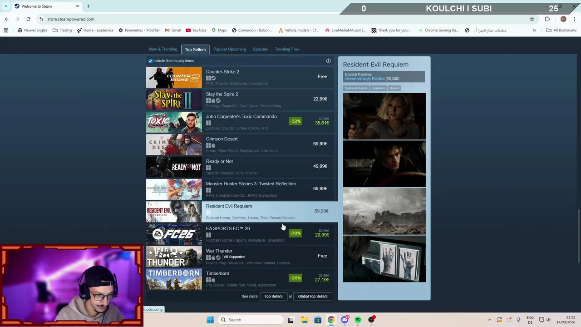Screen dimensions: 581x327
Task: Click Horror tag in preview panel
Action: click(x=394, y=88)
